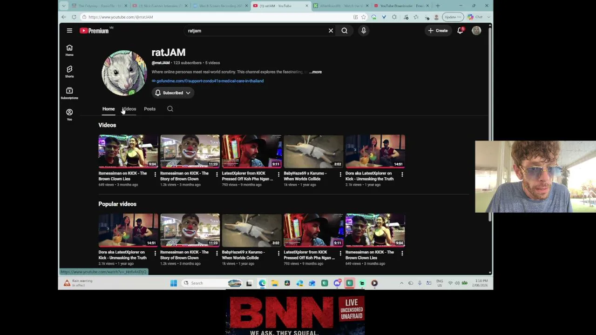This screenshot has width=596, height=335.
Task: Open more options for Popular 'Pressed Off Koh Pha Ngan'
Action: pyautogui.click(x=340, y=254)
